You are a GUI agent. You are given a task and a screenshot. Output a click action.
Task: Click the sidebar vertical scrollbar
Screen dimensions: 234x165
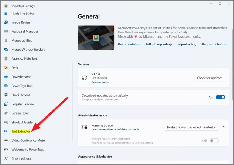(x=72, y=101)
